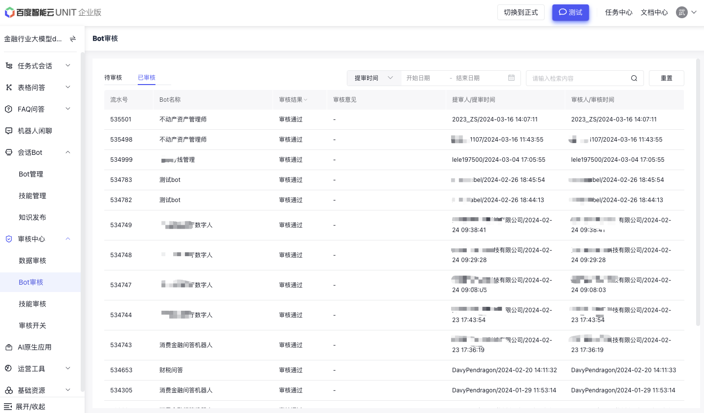Click the 运营工具 icon

click(9, 369)
